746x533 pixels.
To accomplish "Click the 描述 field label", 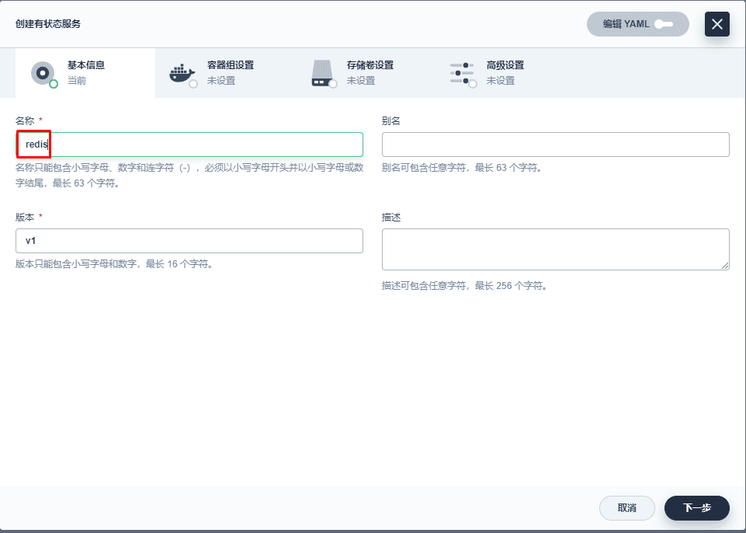I will point(391,218).
